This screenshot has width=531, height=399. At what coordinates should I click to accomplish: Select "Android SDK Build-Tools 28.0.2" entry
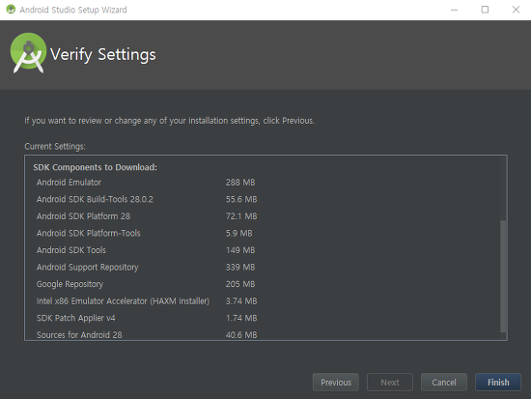click(x=95, y=199)
